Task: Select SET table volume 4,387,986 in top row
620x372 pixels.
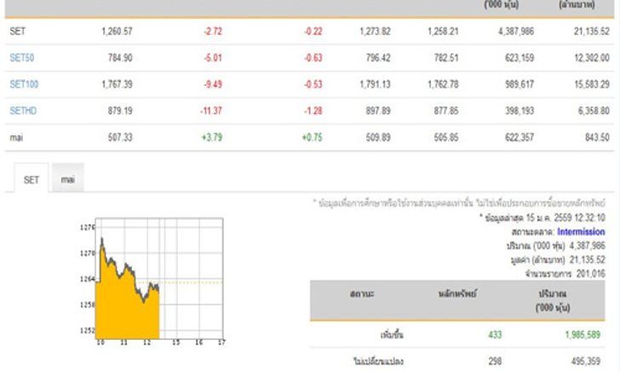Action: pyautogui.click(x=516, y=31)
